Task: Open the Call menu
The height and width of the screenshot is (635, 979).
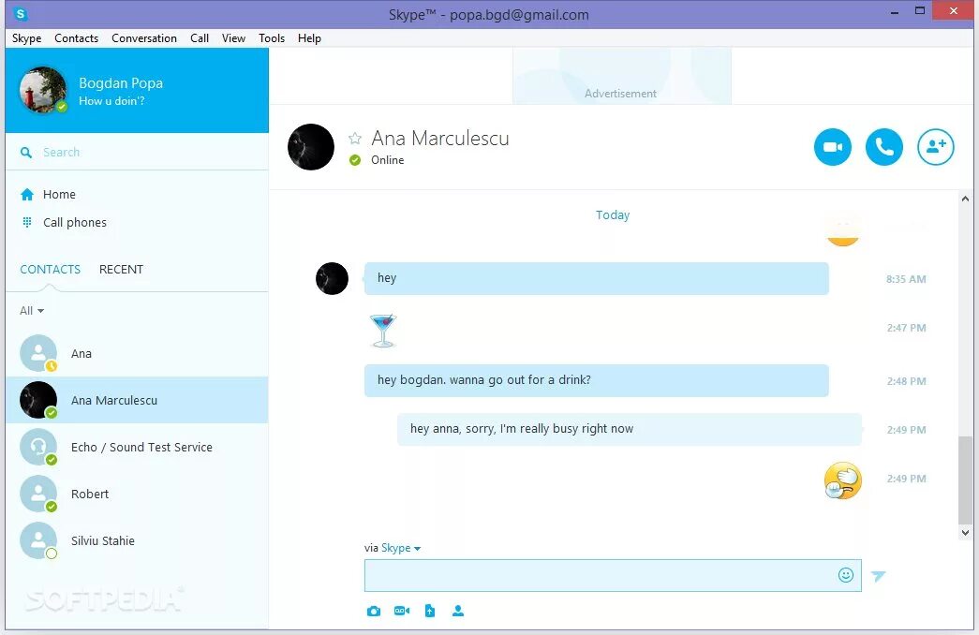Action: point(200,38)
